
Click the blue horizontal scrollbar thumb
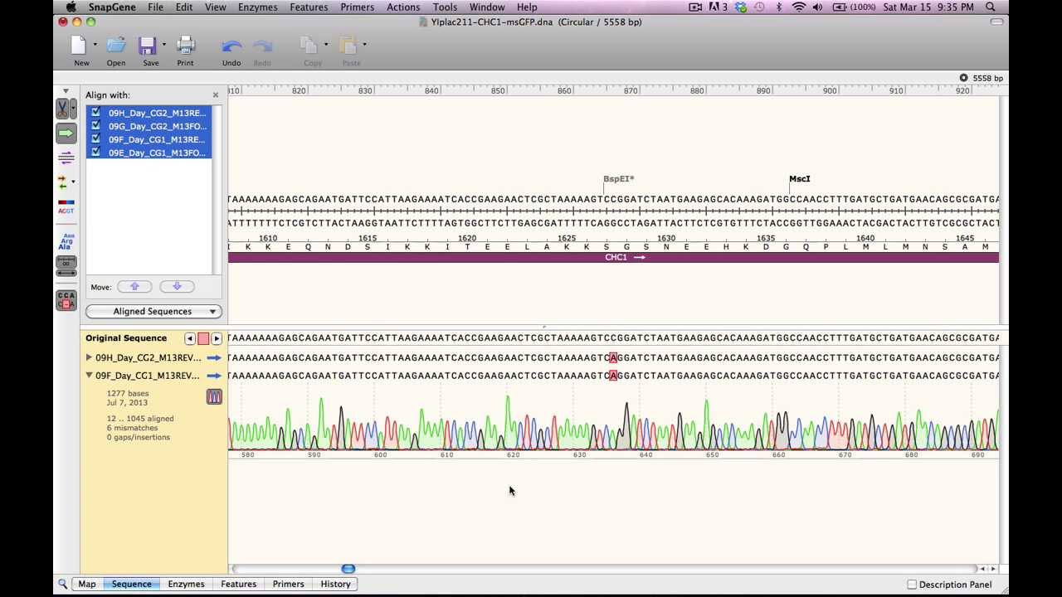[x=348, y=569]
